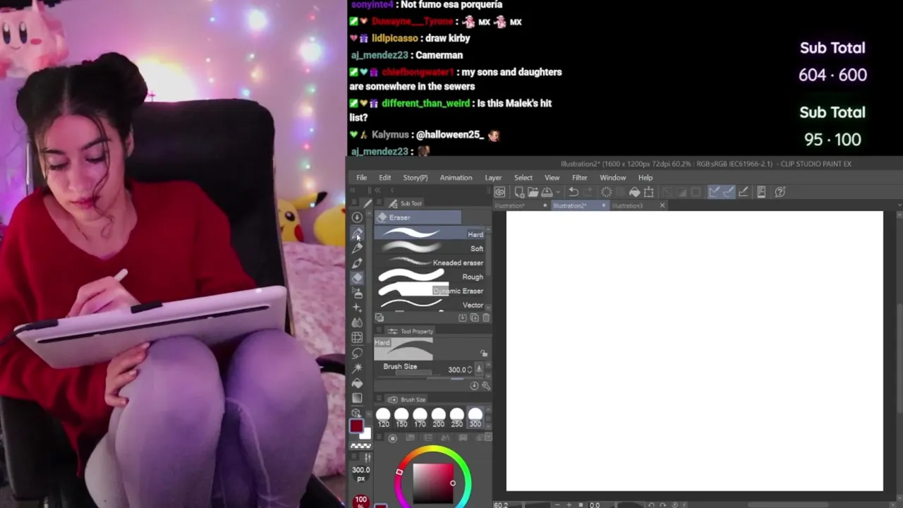Choose the 150 brush size preset

click(x=401, y=418)
